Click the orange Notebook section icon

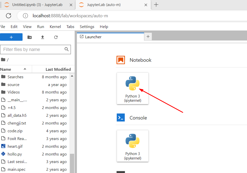pyautogui.click(x=121, y=60)
